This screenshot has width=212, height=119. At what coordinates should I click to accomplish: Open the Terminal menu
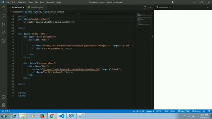[x=50, y=2]
